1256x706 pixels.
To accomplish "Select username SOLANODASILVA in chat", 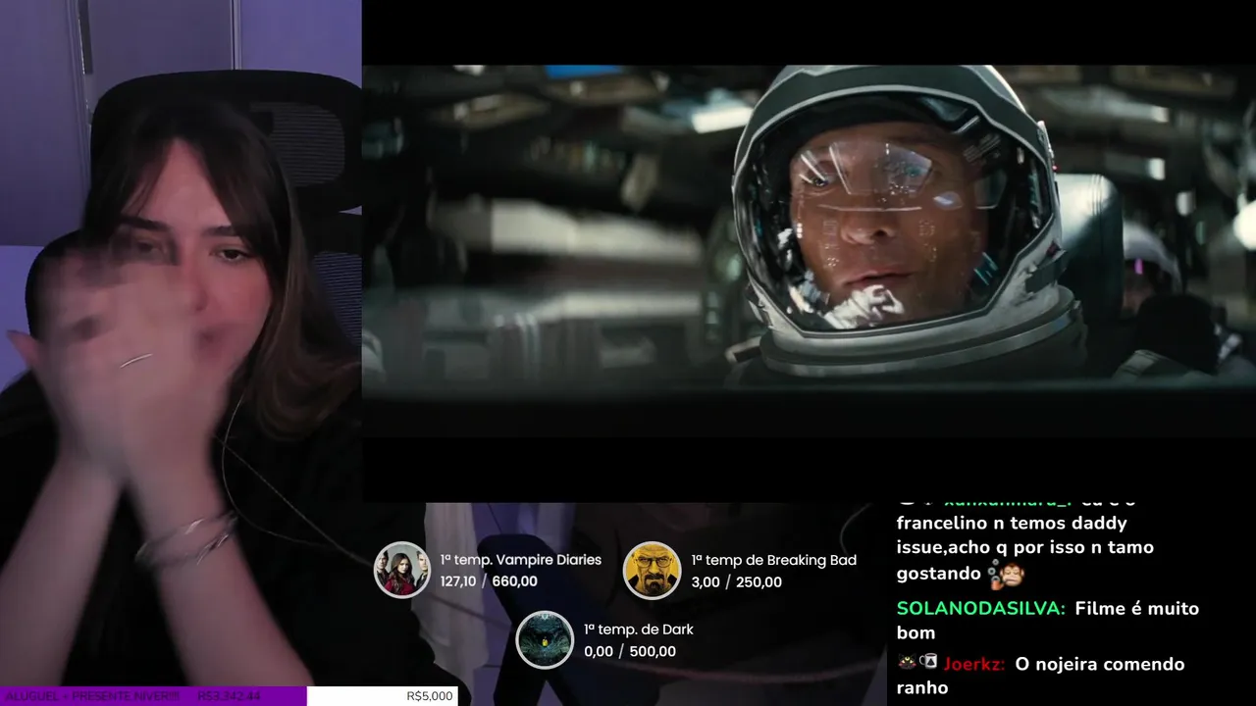I will point(980,608).
